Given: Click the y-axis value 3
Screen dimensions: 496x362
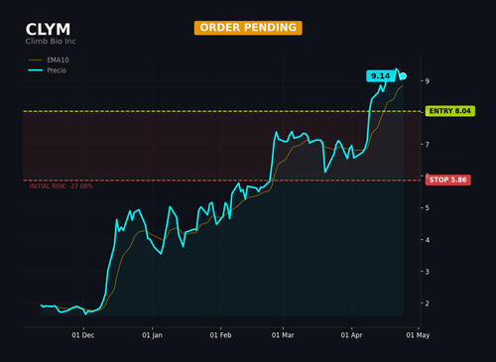Looking at the screenshot, I should pos(428,272).
